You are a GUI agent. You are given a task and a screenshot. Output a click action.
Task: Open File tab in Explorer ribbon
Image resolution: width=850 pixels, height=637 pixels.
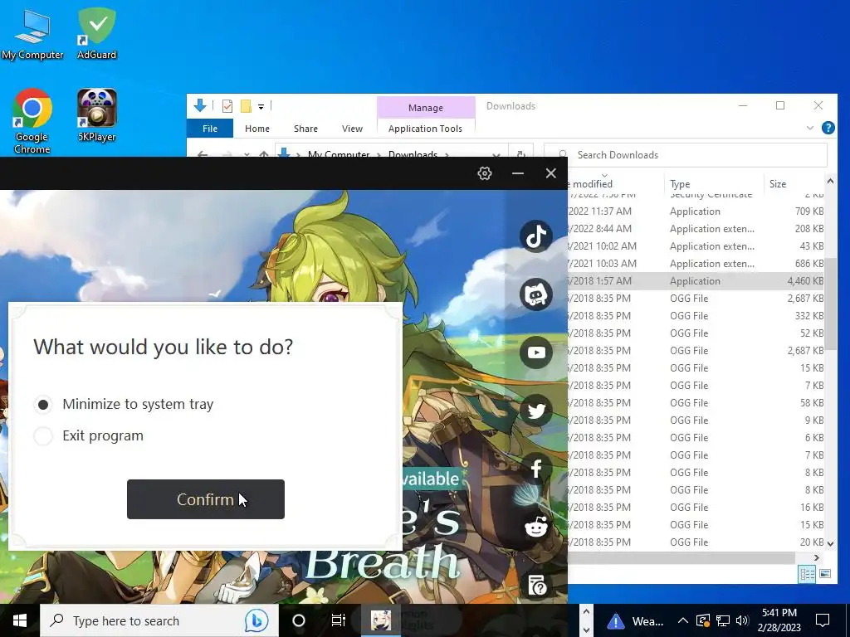[210, 129]
